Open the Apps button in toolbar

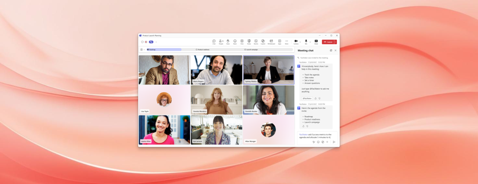point(279,42)
